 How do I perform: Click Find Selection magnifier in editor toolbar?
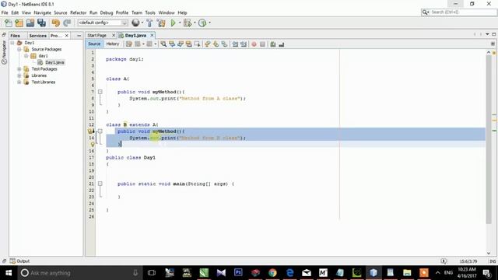click(163, 44)
